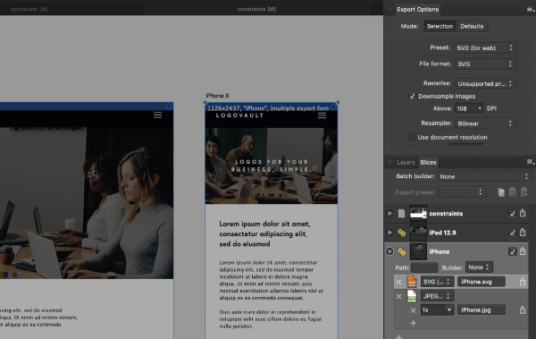Switch to the spotacular document tab
Image resolution: width=536 pixels, height=339 pixels.
tap(29, 9)
